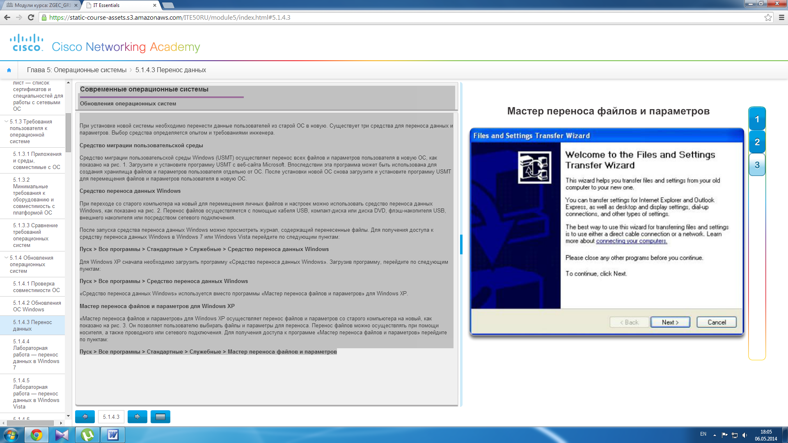This screenshot has height=443, width=788.
Task: Open breadcrumb 5.1.4.3 Перенос данных
Action: 171,70
